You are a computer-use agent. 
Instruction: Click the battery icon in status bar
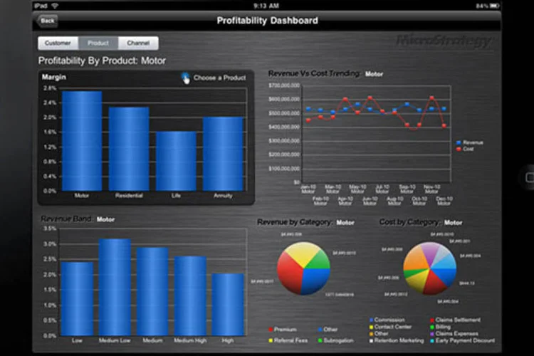(x=495, y=6)
